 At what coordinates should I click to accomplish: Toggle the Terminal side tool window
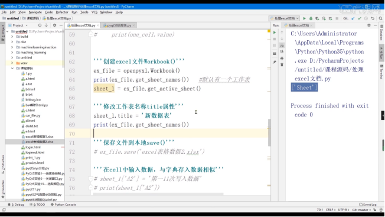tap(381, 72)
